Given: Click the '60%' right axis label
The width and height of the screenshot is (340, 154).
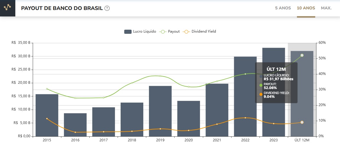Looking at the screenshot, I should click(x=322, y=43).
